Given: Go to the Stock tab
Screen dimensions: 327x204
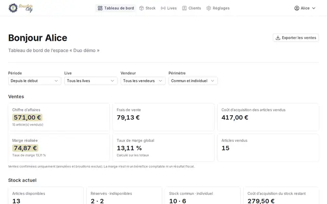Looking at the screenshot, I should (148, 8).
